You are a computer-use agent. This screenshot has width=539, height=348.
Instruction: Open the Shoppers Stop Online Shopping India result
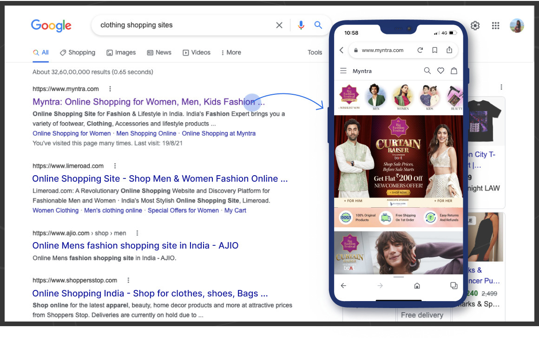coord(150,293)
